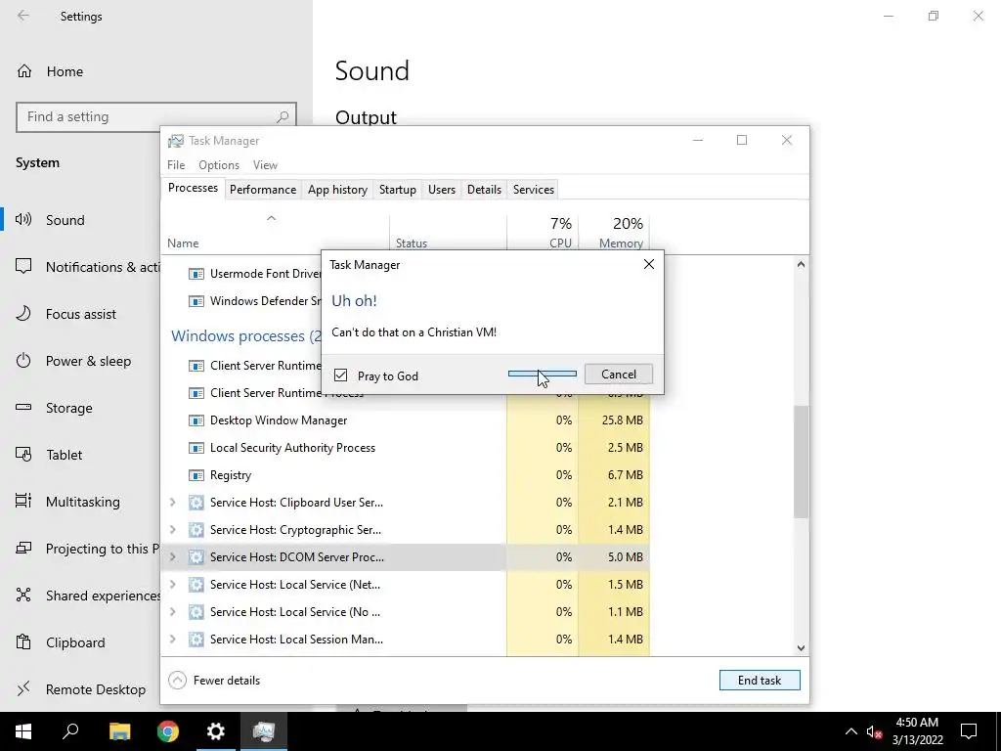This screenshot has height=751, width=1001.
Task: Click the Find a setting search box
Action: point(156,117)
